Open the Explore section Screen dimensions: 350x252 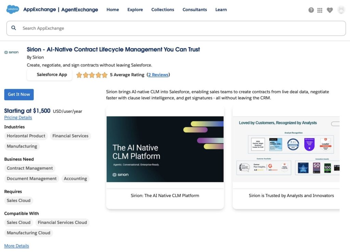point(135,10)
